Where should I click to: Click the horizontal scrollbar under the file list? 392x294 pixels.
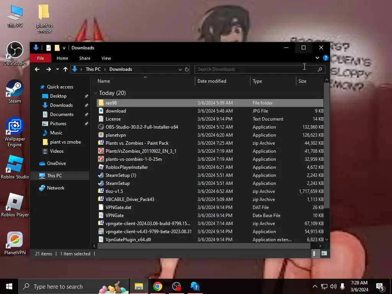tap(204, 246)
